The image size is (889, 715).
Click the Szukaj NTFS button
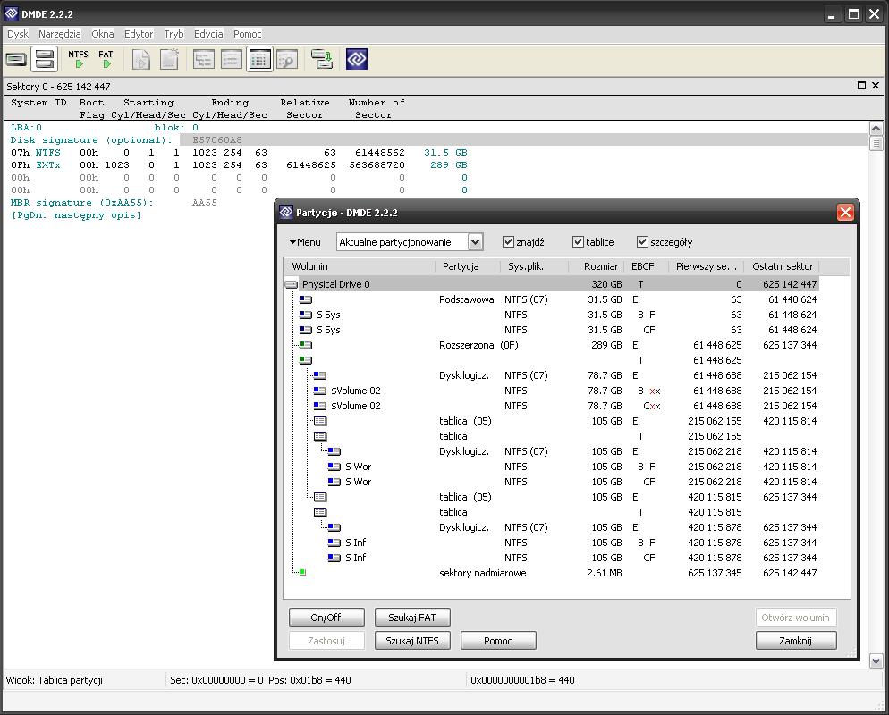(412, 641)
